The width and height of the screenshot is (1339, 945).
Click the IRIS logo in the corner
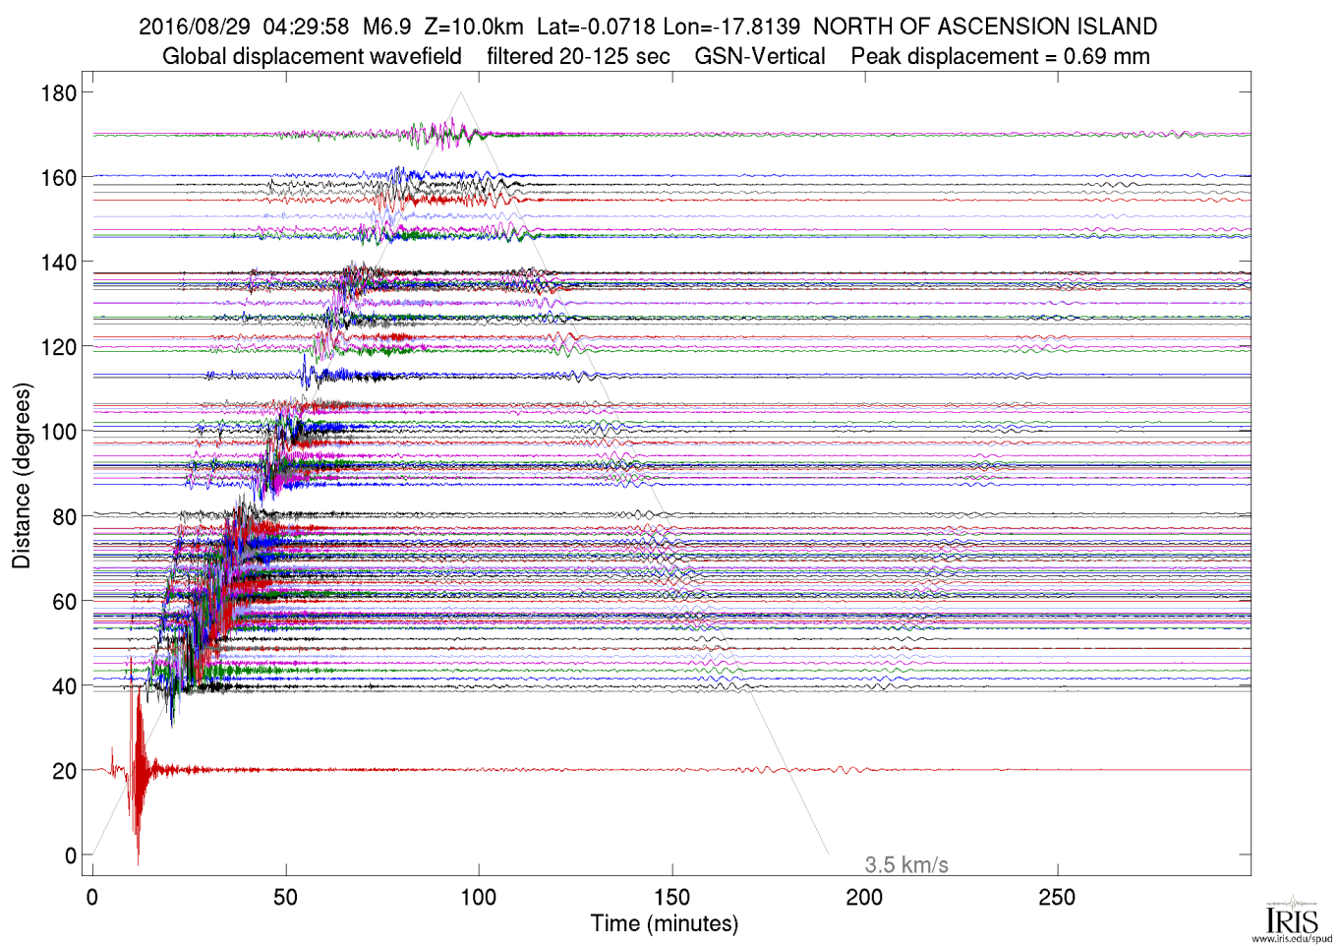click(1291, 916)
